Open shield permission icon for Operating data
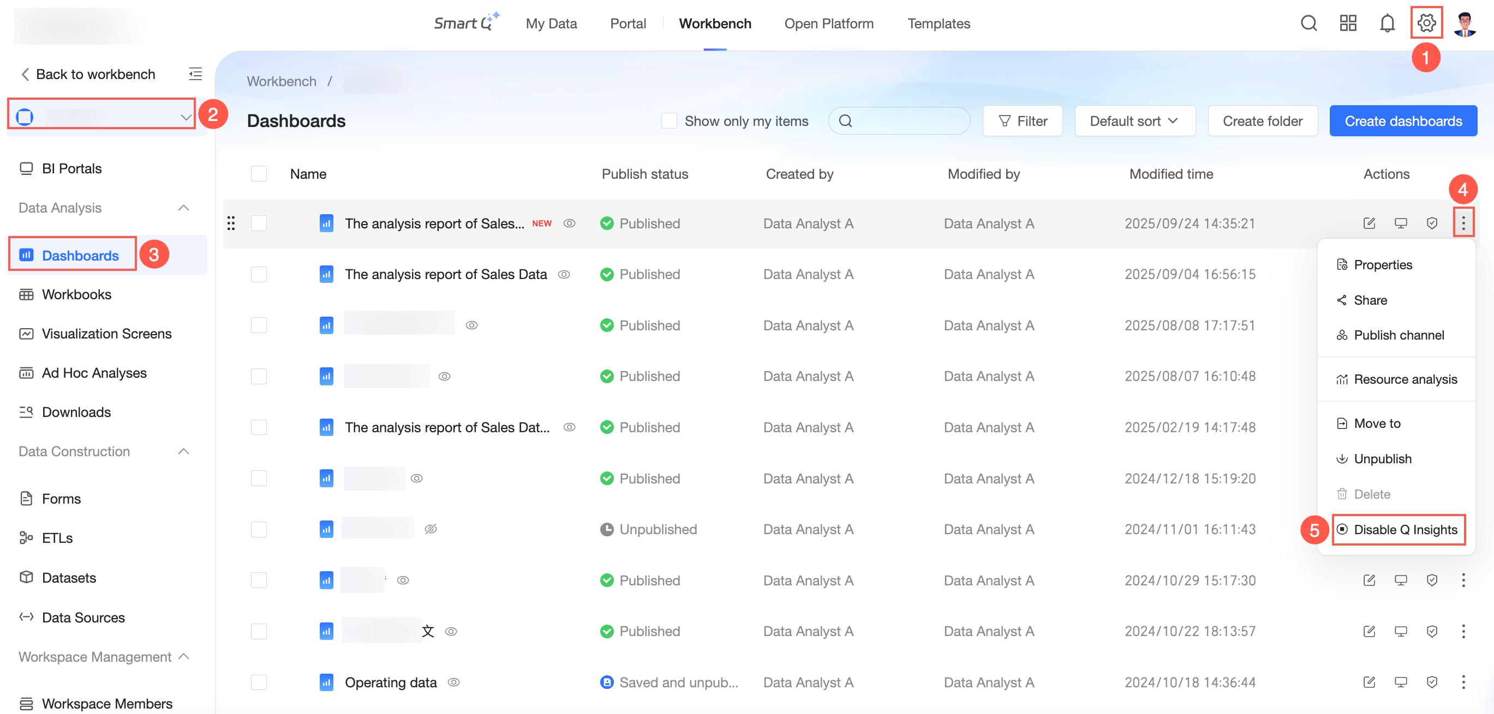 pos(1431,682)
